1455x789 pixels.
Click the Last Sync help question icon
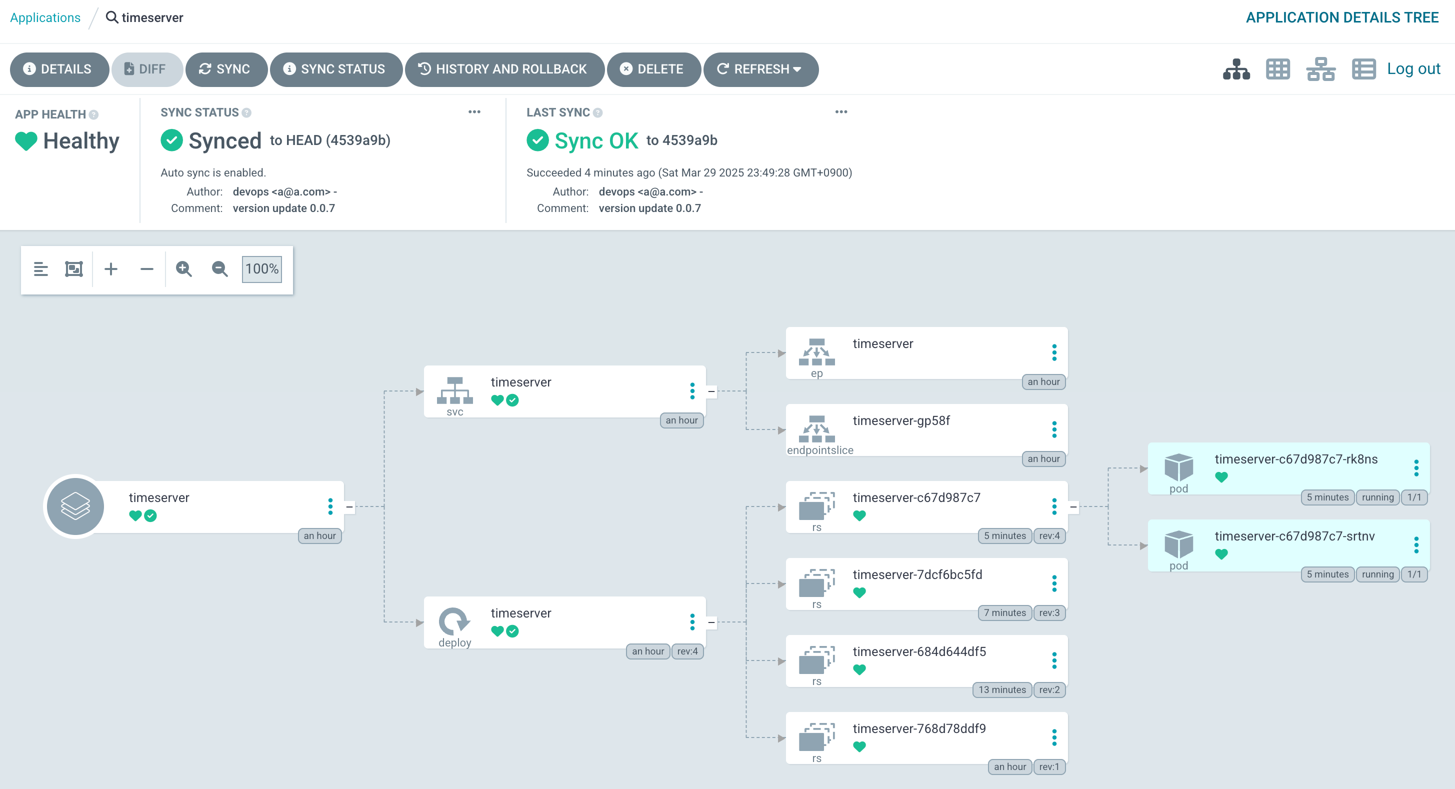597,113
